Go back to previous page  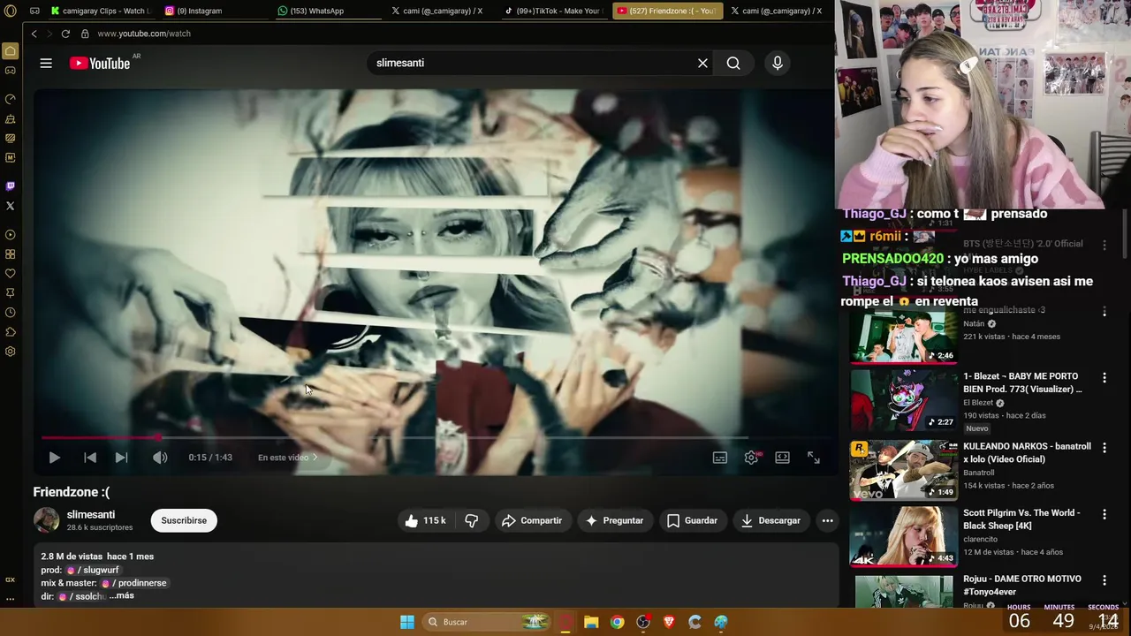[34, 34]
